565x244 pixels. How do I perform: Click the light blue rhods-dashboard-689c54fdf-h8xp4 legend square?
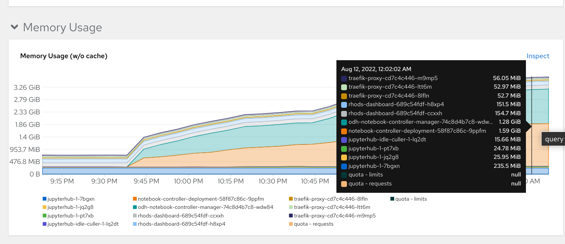[x=135, y=224]
